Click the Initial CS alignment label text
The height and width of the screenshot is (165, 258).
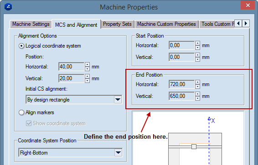pyautogui.click(x=46, y=89)
